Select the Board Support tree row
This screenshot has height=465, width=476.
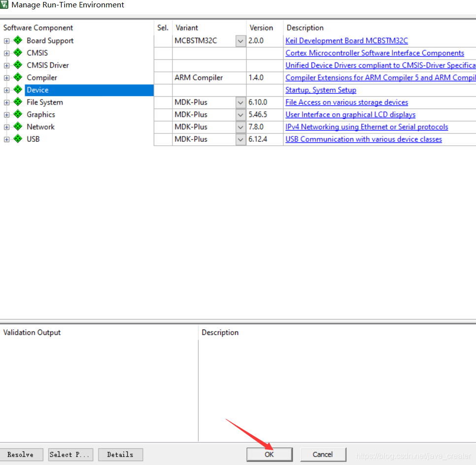[x=50, y=41]
